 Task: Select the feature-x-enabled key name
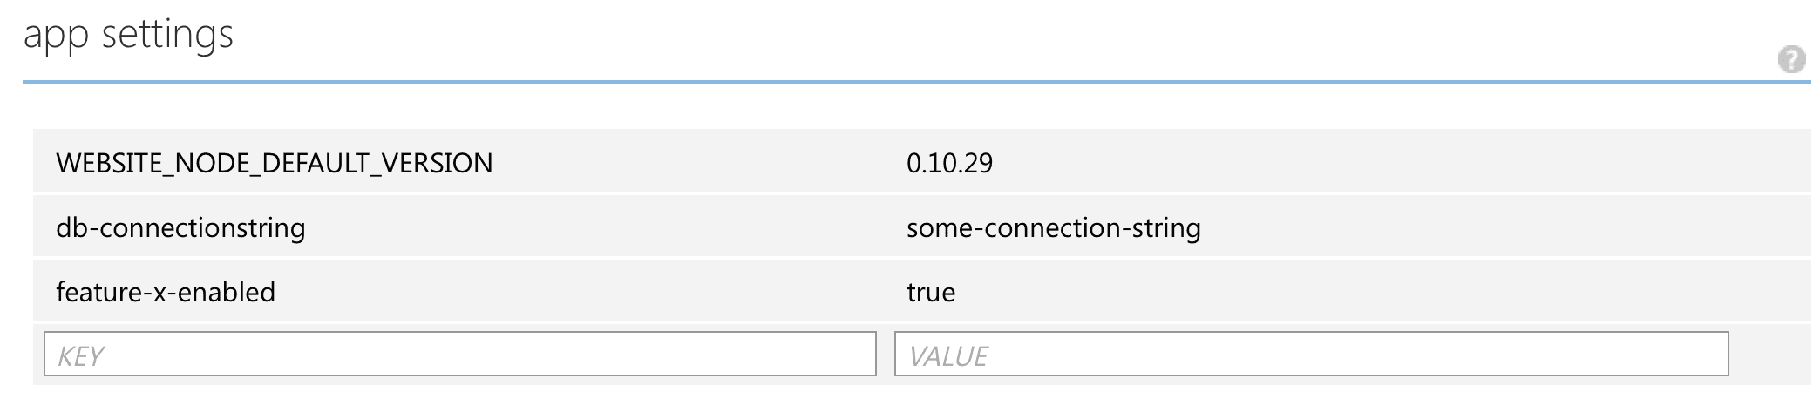[166, 292]
